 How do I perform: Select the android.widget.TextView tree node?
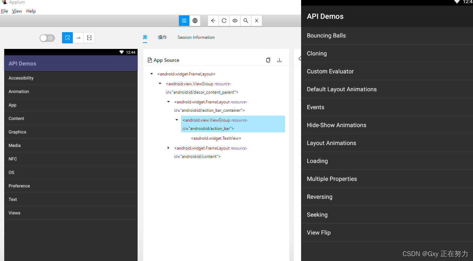click(216, 138)
